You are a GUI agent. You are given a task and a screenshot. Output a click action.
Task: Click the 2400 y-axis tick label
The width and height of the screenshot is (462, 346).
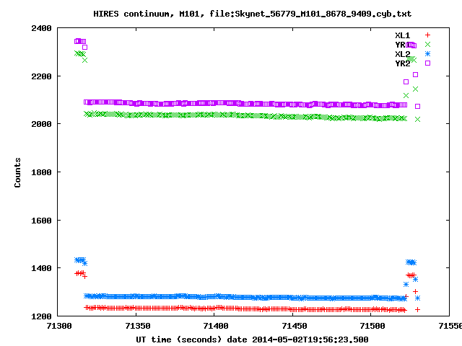point(42,28)
